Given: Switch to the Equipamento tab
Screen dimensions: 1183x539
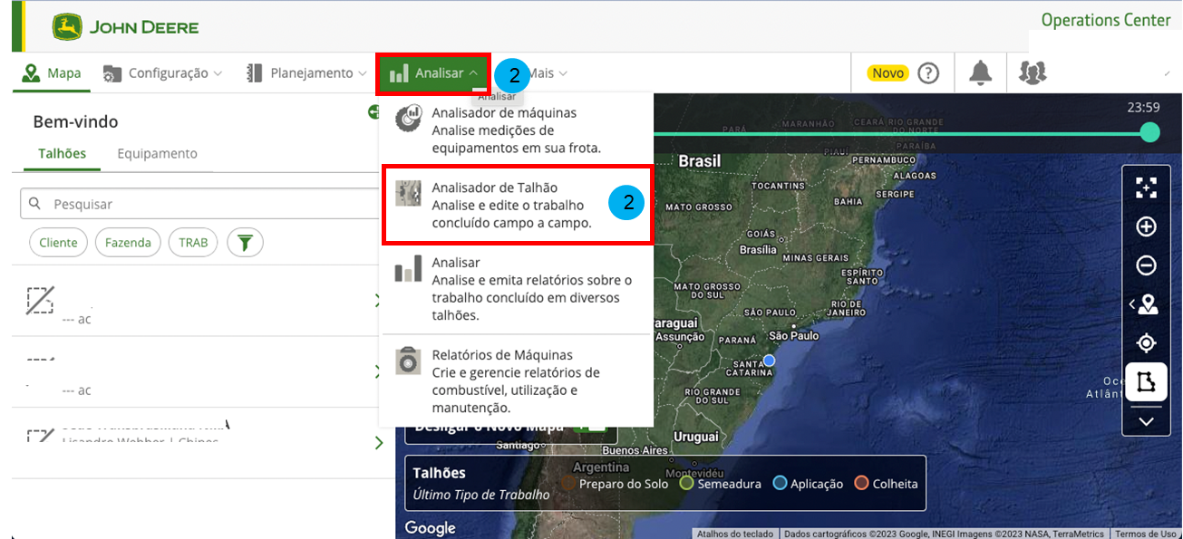Looking at the screenshot, I should pos(157,154).
